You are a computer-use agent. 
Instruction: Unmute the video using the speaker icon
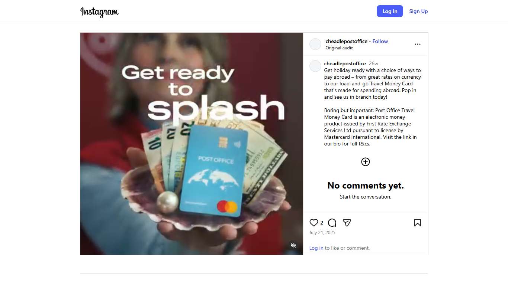coord(293,245)
